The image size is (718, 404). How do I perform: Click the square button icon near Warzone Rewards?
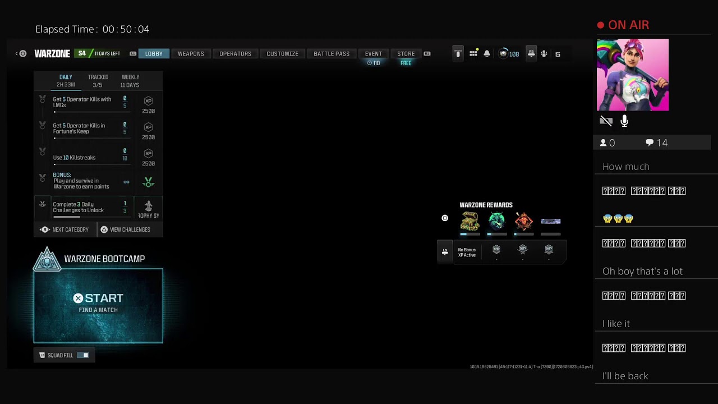point(445,218)
